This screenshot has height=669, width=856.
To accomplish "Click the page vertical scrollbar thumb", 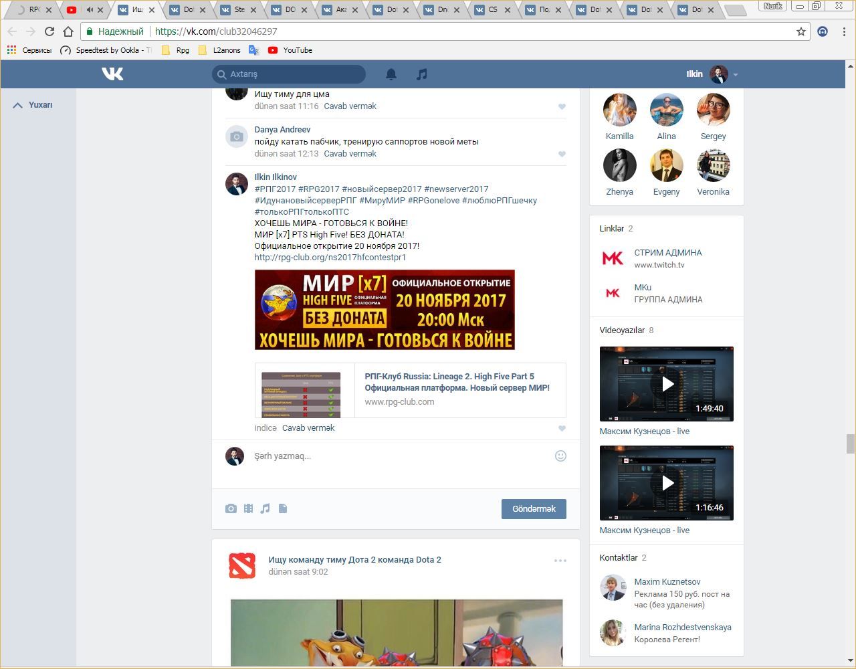I will (x=851, y=444).
